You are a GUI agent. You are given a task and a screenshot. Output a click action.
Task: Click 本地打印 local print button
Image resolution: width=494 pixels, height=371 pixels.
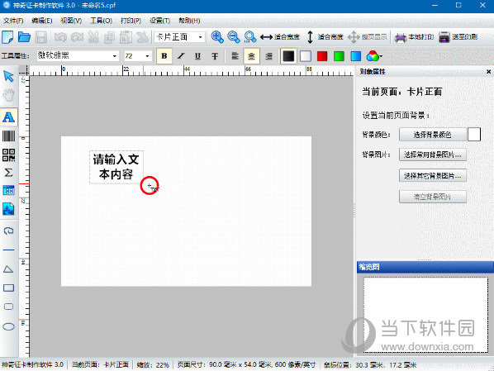point(415,37)
